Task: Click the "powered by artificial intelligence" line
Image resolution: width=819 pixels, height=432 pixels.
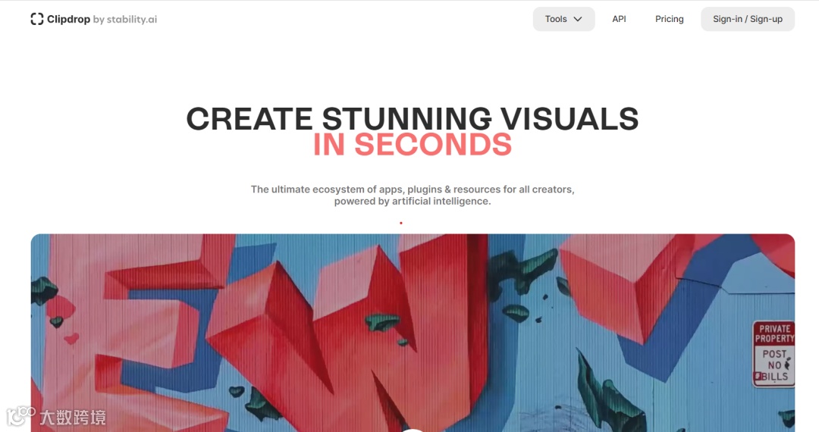Action: 412,202
